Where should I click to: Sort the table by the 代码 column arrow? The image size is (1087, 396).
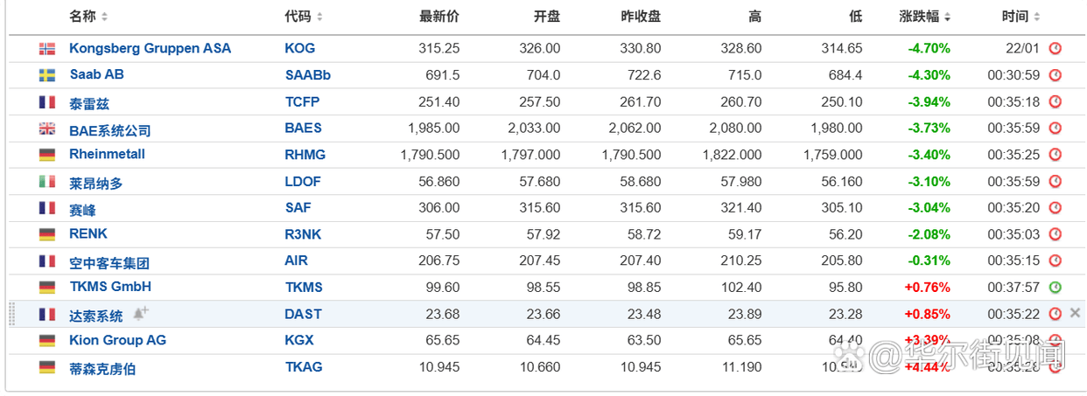[x=319, y=17]
